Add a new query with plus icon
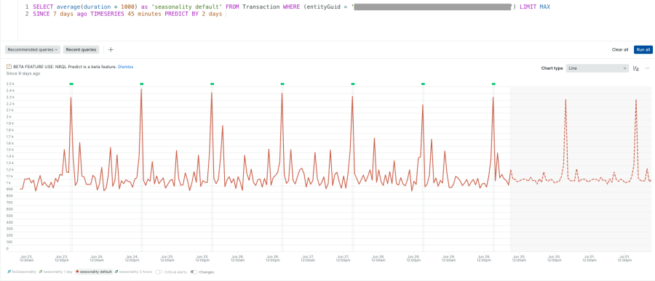655x281 pixels. pyautogui.click(x=111, y=49)
